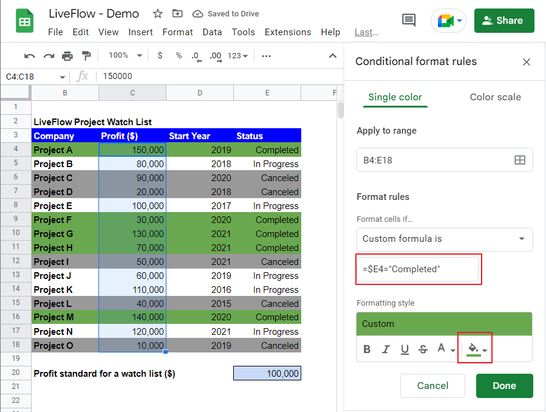Increase decimal places icon
546x412 pixels.
[x=216, y=56]
